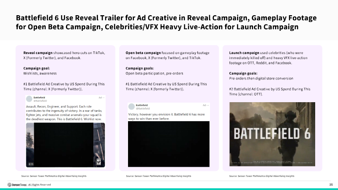Play the Reveal campaign video thumbnail
Viewport: 338px width, 190px height.
click(x=65, y=145)
